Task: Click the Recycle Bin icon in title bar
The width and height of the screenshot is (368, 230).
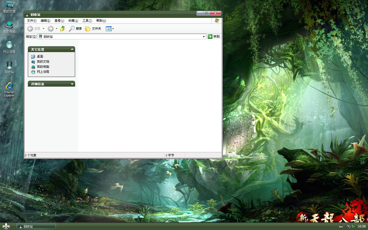Action: tap(27, 15)
